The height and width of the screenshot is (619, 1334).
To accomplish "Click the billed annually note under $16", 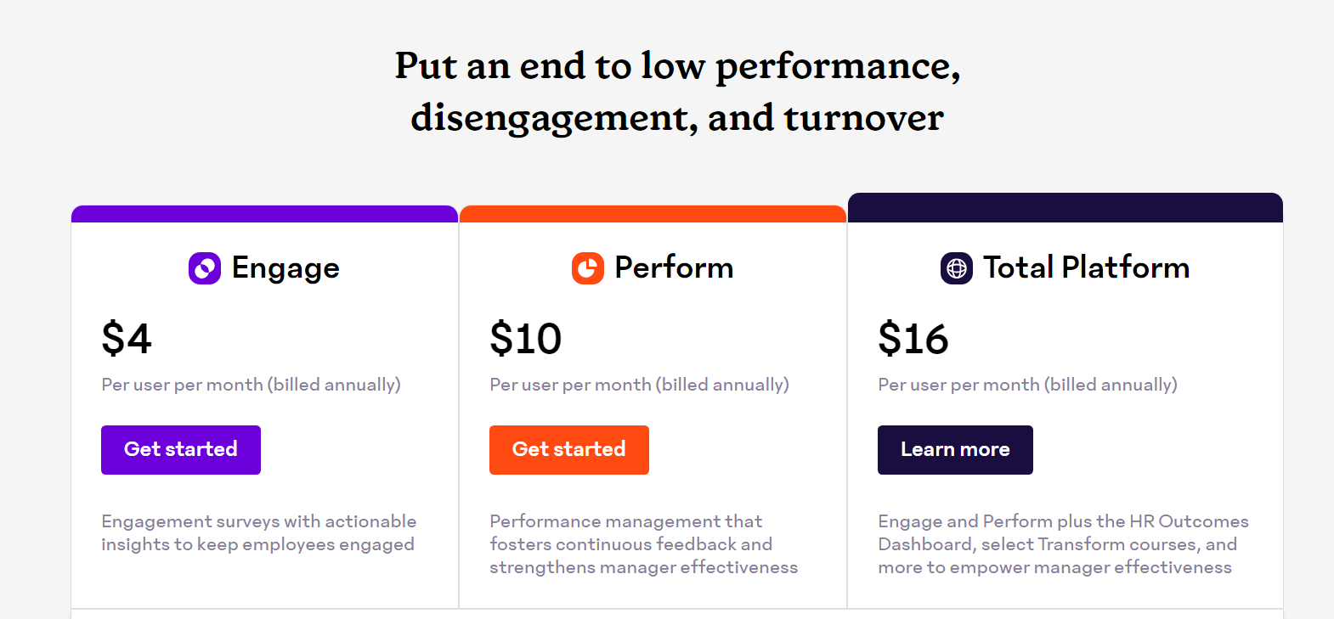I will 1028,385.
